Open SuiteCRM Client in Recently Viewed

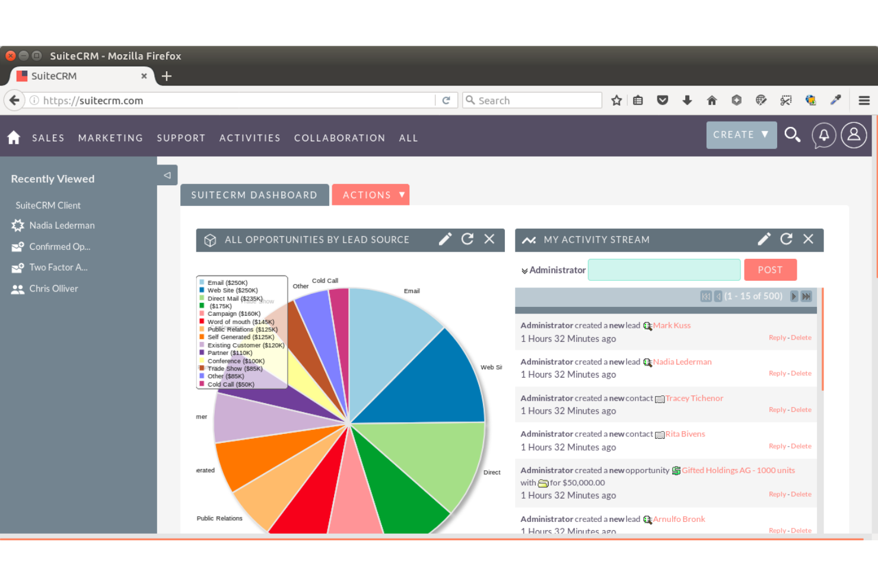point(48,205)
